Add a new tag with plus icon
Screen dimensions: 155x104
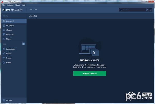(24, 44)
